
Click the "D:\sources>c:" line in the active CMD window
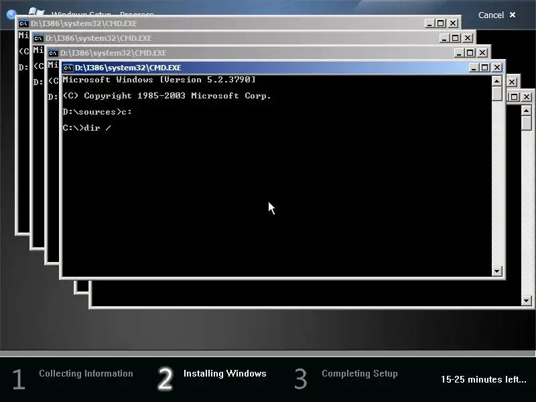(x=97, y=112)
